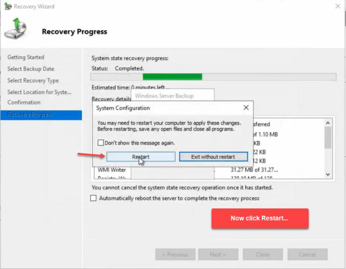Image resolution: width=346 pixels, height=269 pixels.
Task: Click the recovery details scrollbar thumb
Action: (328, 138)
